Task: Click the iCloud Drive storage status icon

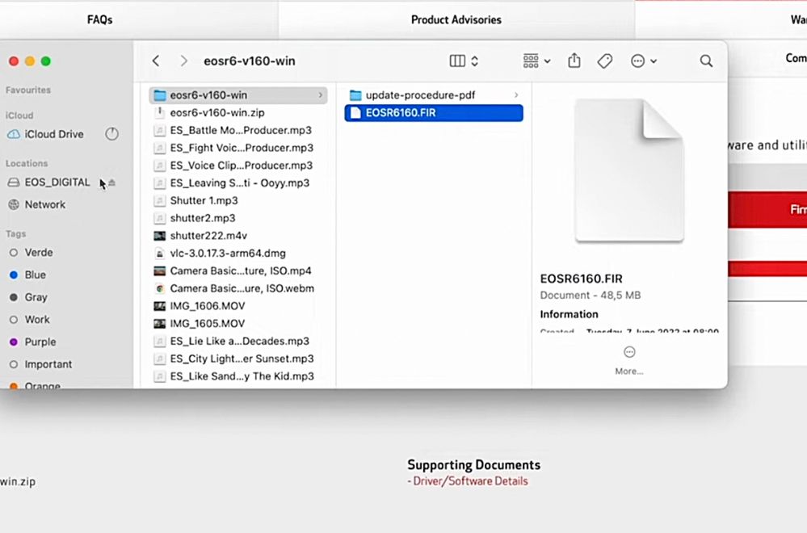Action: (x=112, y=134)
